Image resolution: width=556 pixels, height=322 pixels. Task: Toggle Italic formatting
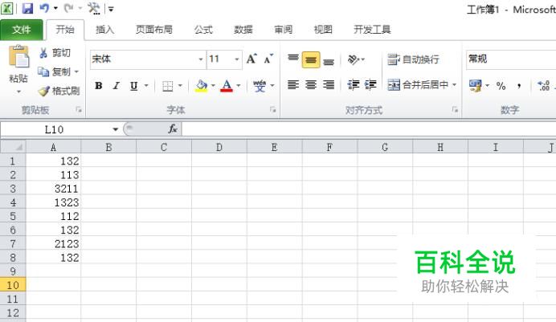117,86
